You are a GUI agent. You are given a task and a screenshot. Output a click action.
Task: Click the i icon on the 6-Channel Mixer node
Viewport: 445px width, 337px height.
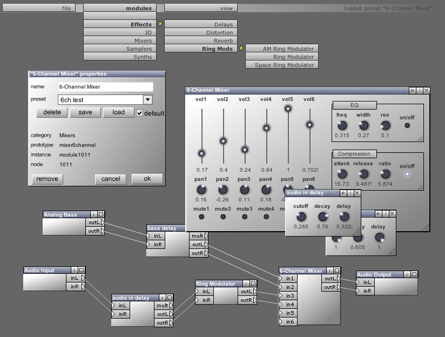pyautogui.click(x=330, y=271)
